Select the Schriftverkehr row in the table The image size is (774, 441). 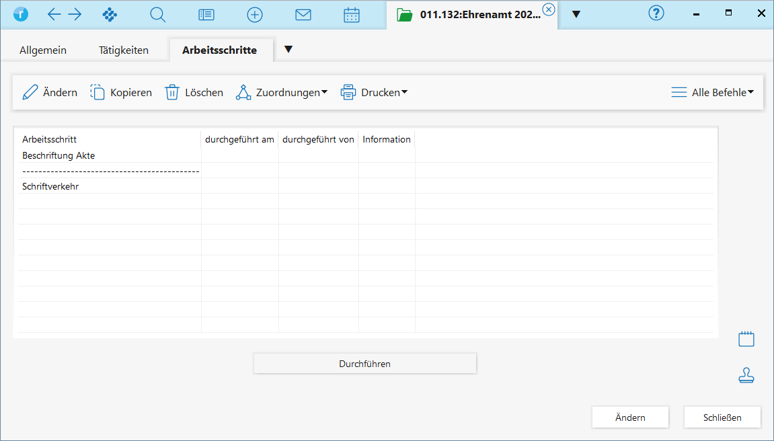(51, 186)
